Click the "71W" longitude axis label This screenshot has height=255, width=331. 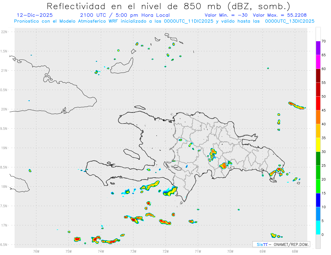(198, 251)
